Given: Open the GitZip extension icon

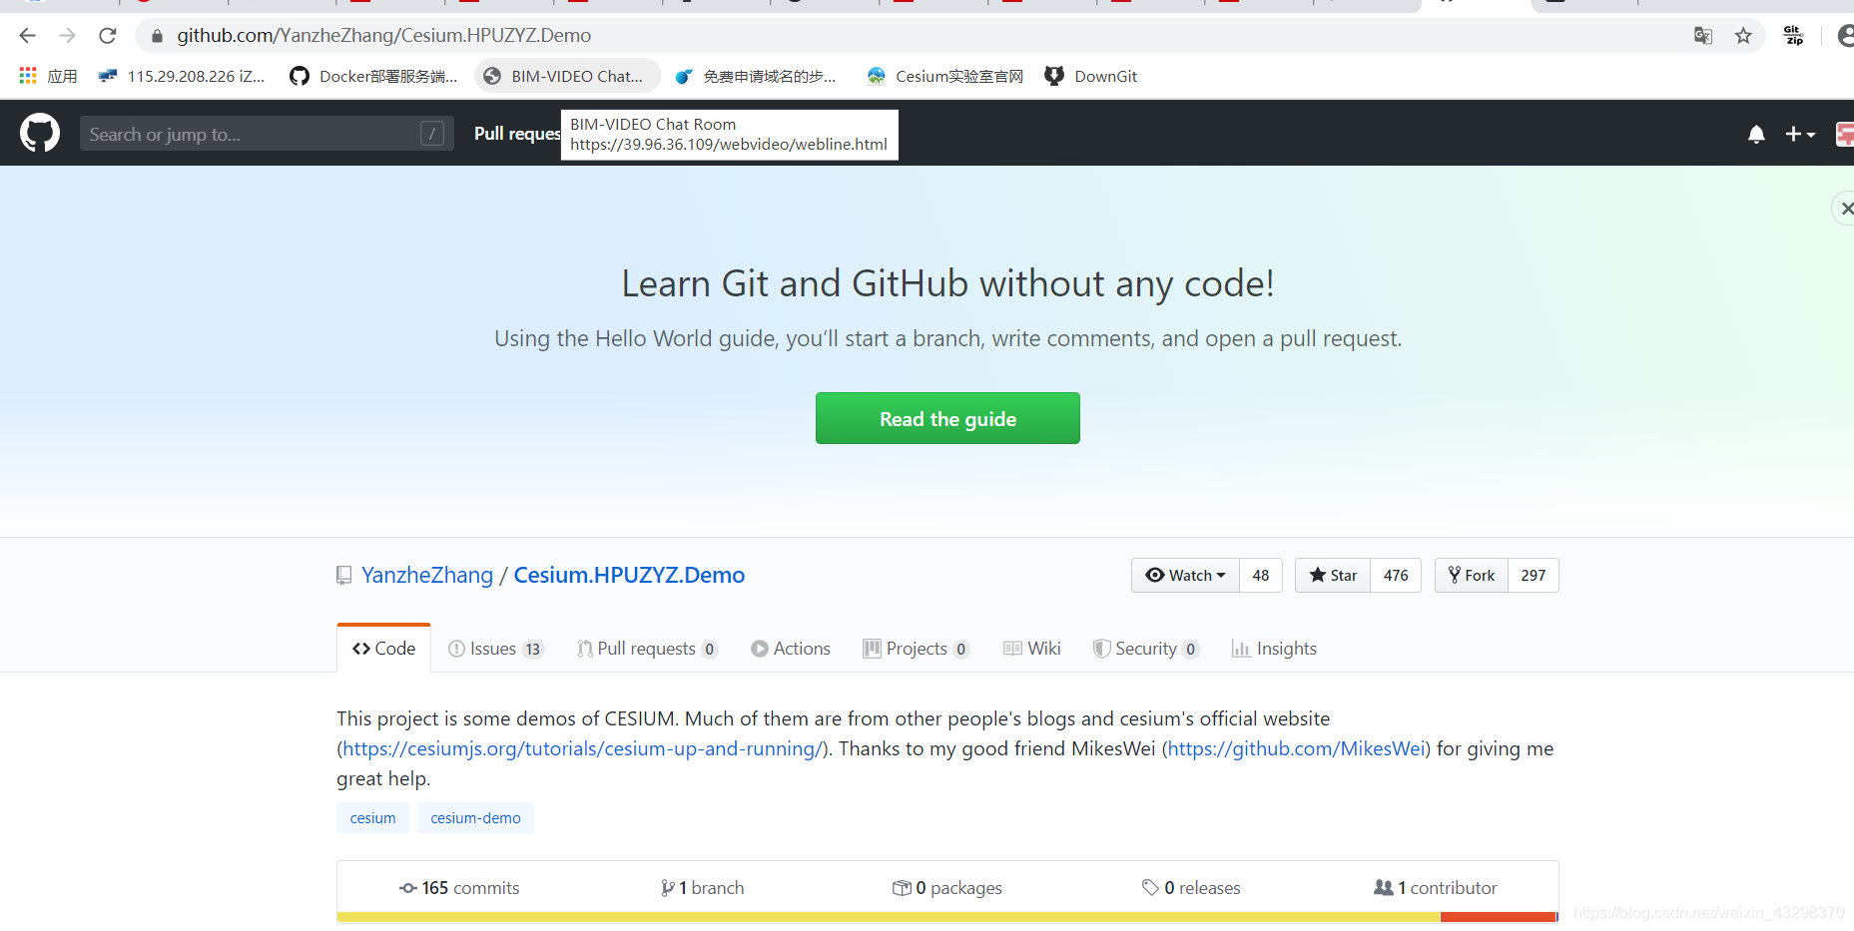Looking at the screenshot, I should click(x=1794, y=36).
